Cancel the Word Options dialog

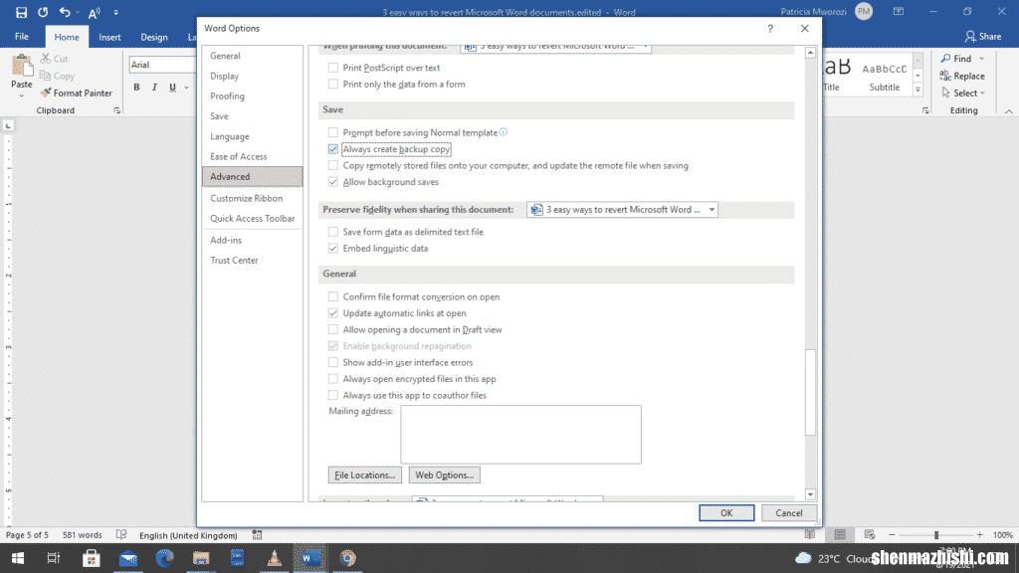pyautogui.click(x=789, y=512)
